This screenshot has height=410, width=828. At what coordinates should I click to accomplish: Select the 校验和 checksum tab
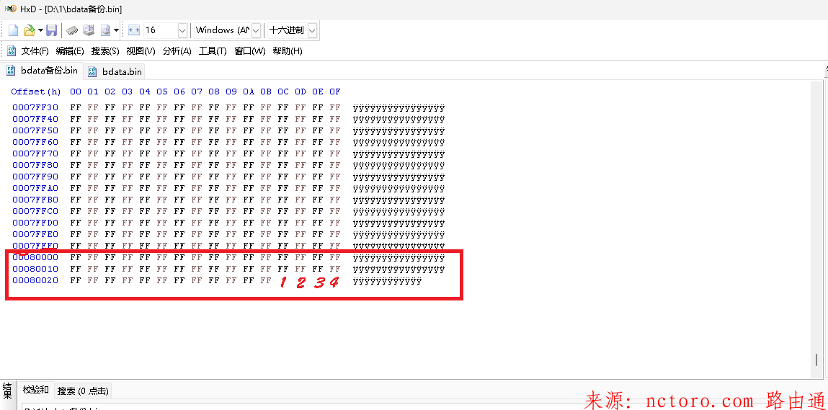[36, 390]
